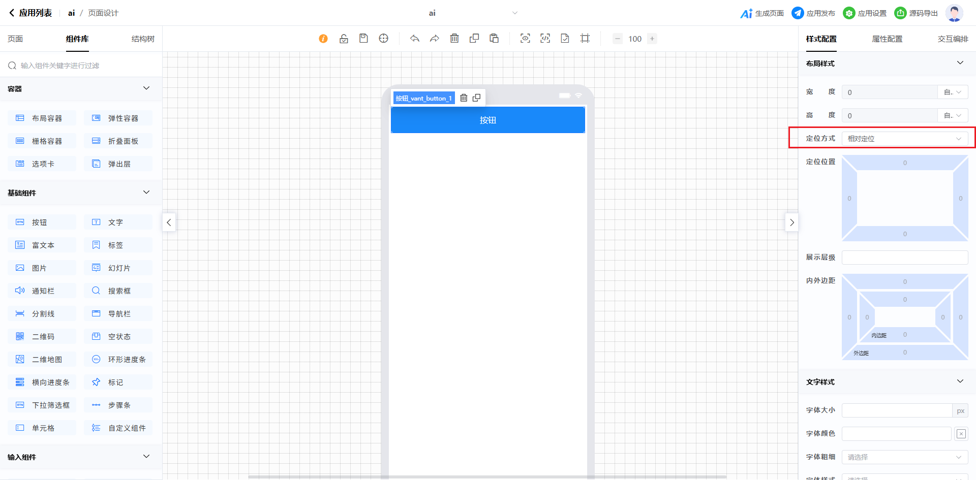Click the preview eye icon in the toolbar

click(x=525, y=39)
